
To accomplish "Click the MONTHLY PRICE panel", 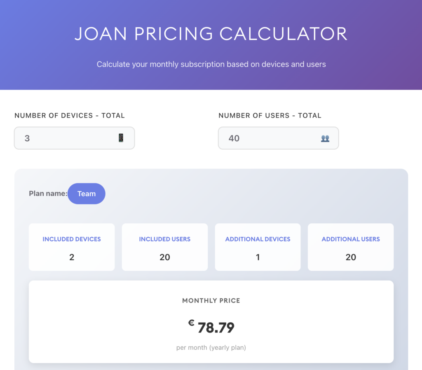I will (211, 321).
